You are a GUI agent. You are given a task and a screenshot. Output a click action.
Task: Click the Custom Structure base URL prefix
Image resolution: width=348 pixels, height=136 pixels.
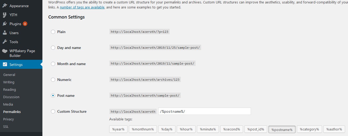pyautogui.click(x=133, y=112)
